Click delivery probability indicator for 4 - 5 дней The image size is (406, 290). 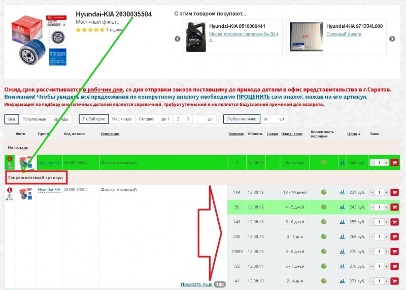point(324,207)
